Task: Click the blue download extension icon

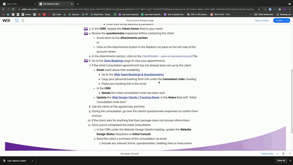Action: click(270, 9)
